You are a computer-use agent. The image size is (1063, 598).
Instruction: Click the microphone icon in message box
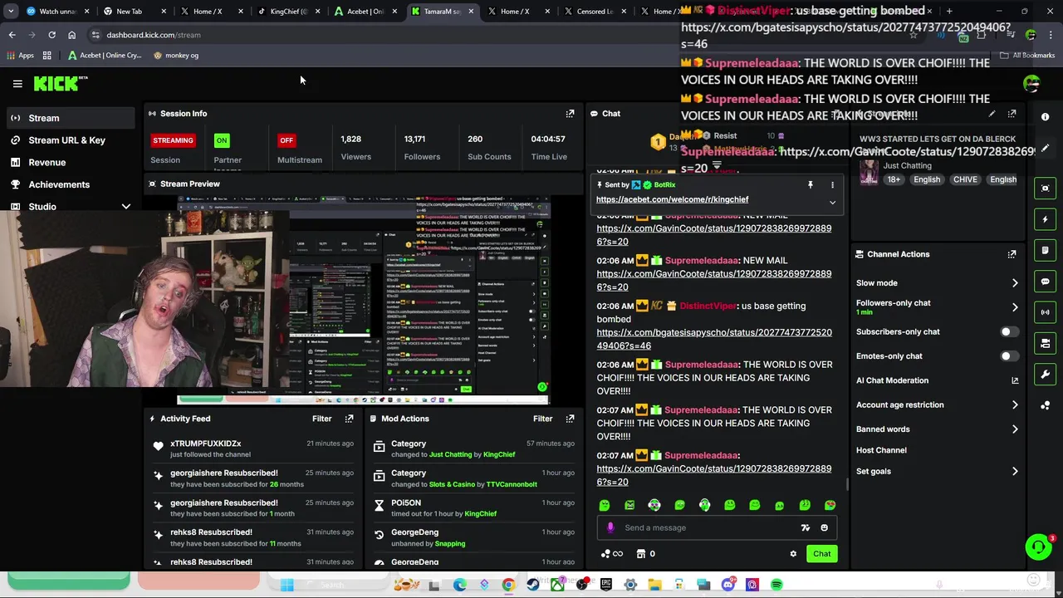click(x=610, y=527)
